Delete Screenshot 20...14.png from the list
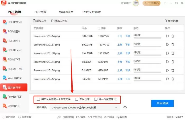185x120 pixels. pos(173,36)
